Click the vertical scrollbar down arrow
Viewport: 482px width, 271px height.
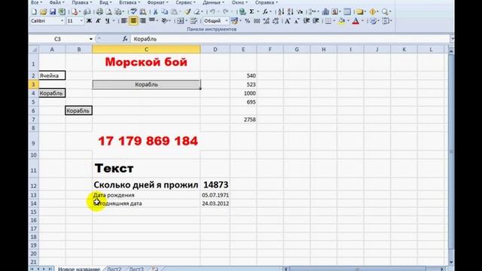[x=451, y=262]
